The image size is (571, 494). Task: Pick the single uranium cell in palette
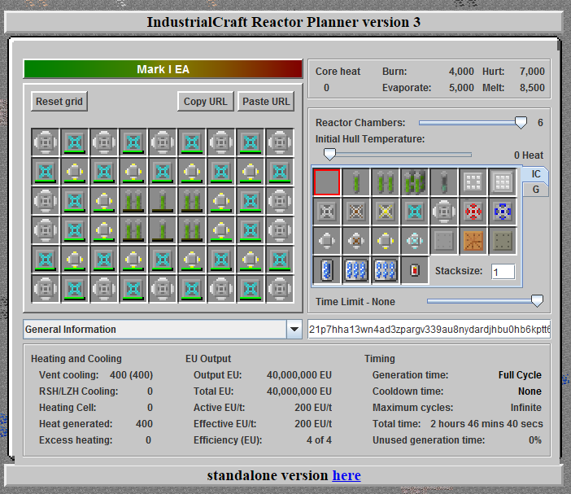(x=356, y=182)
